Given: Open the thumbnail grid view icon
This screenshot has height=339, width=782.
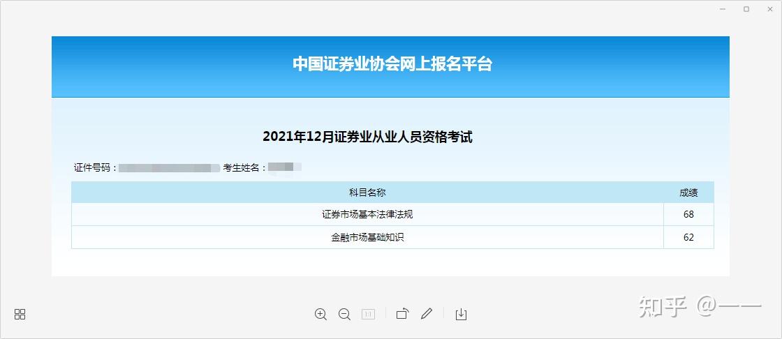Looking at the screenshot, I should [20, 314].
